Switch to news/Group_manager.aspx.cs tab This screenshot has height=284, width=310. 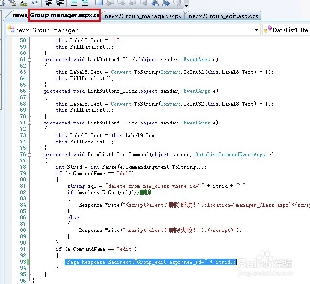[56, 15]
